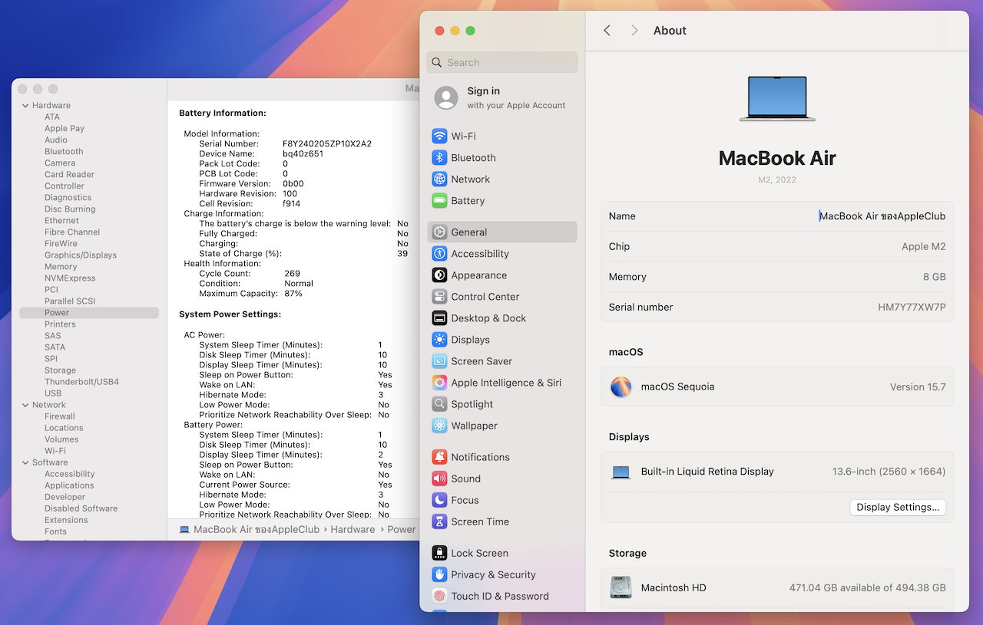The height and width of the screenshot is (625, 983).
Task: Click the Battery Information heading
Action: click(223, 113)
